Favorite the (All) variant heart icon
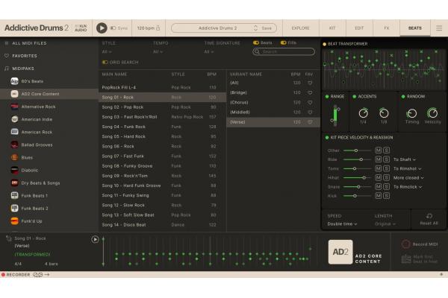This screenshot has width=448, height=298. pos(310,83)
